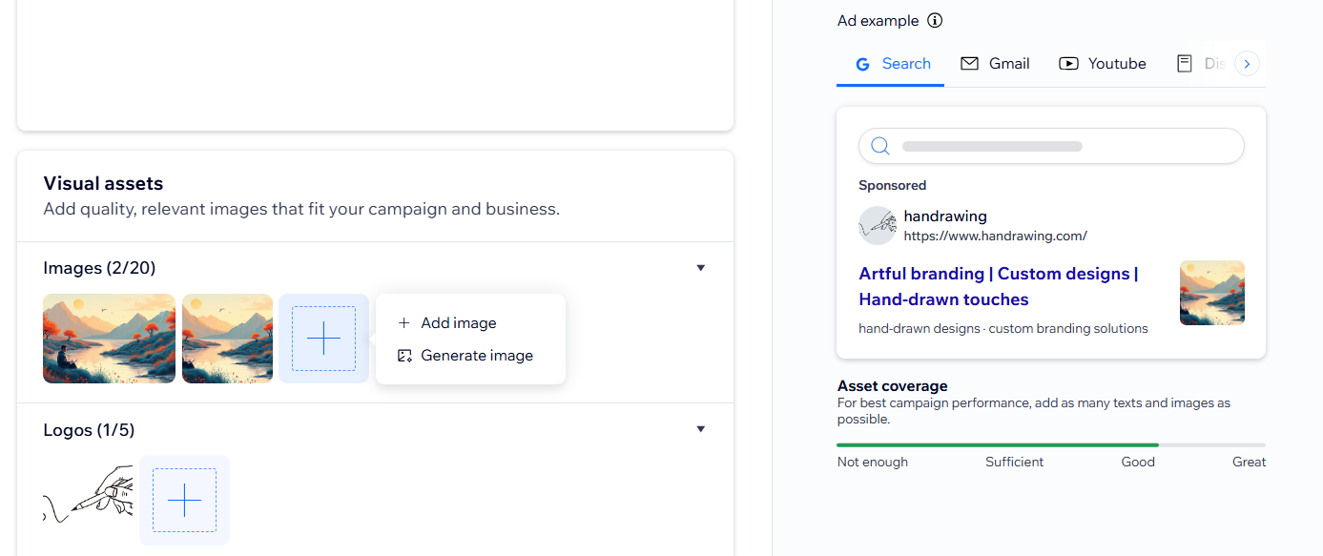1323x556 pixels.
Task: Select the second landscape image thumbnail
Action: pos(227,339)
